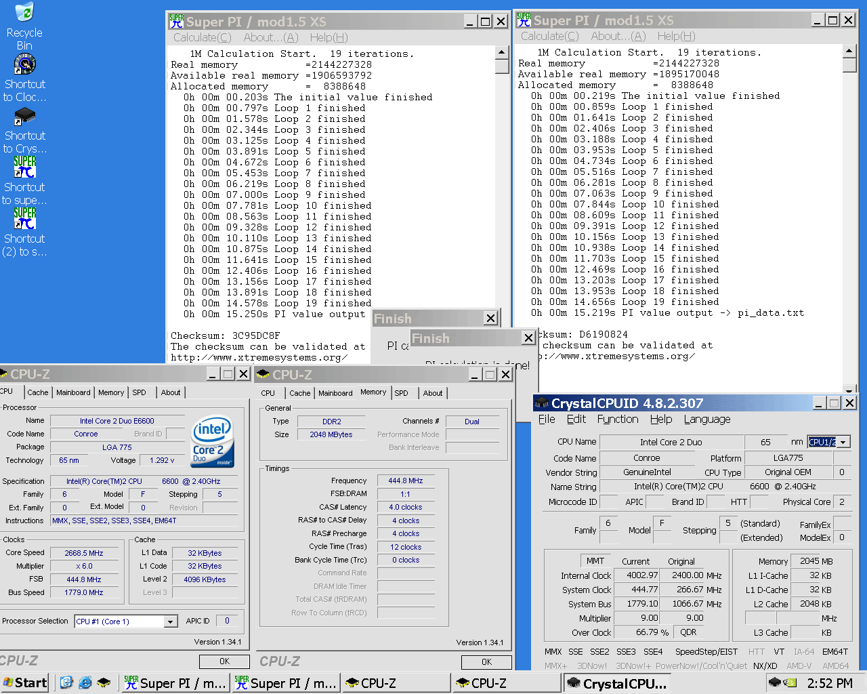Screen dimensions: 867x694
Task: Open Calculate menu in Super PI window with checksum 3C95DC8F
Action: [x=202, y=38]
